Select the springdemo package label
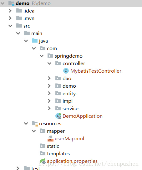The width and height of the screenshot is (142, 170). tap(68, 56)
